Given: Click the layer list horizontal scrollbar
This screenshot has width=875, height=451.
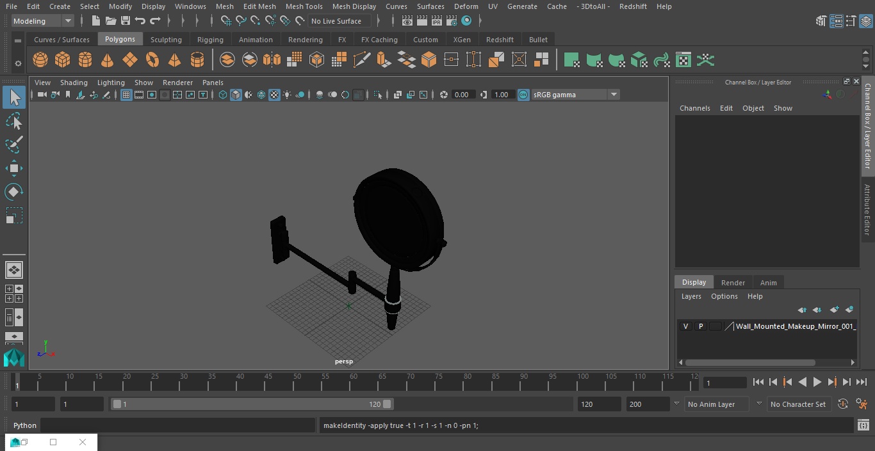Looking at the screenshot, I should click(x=750, y=362).
